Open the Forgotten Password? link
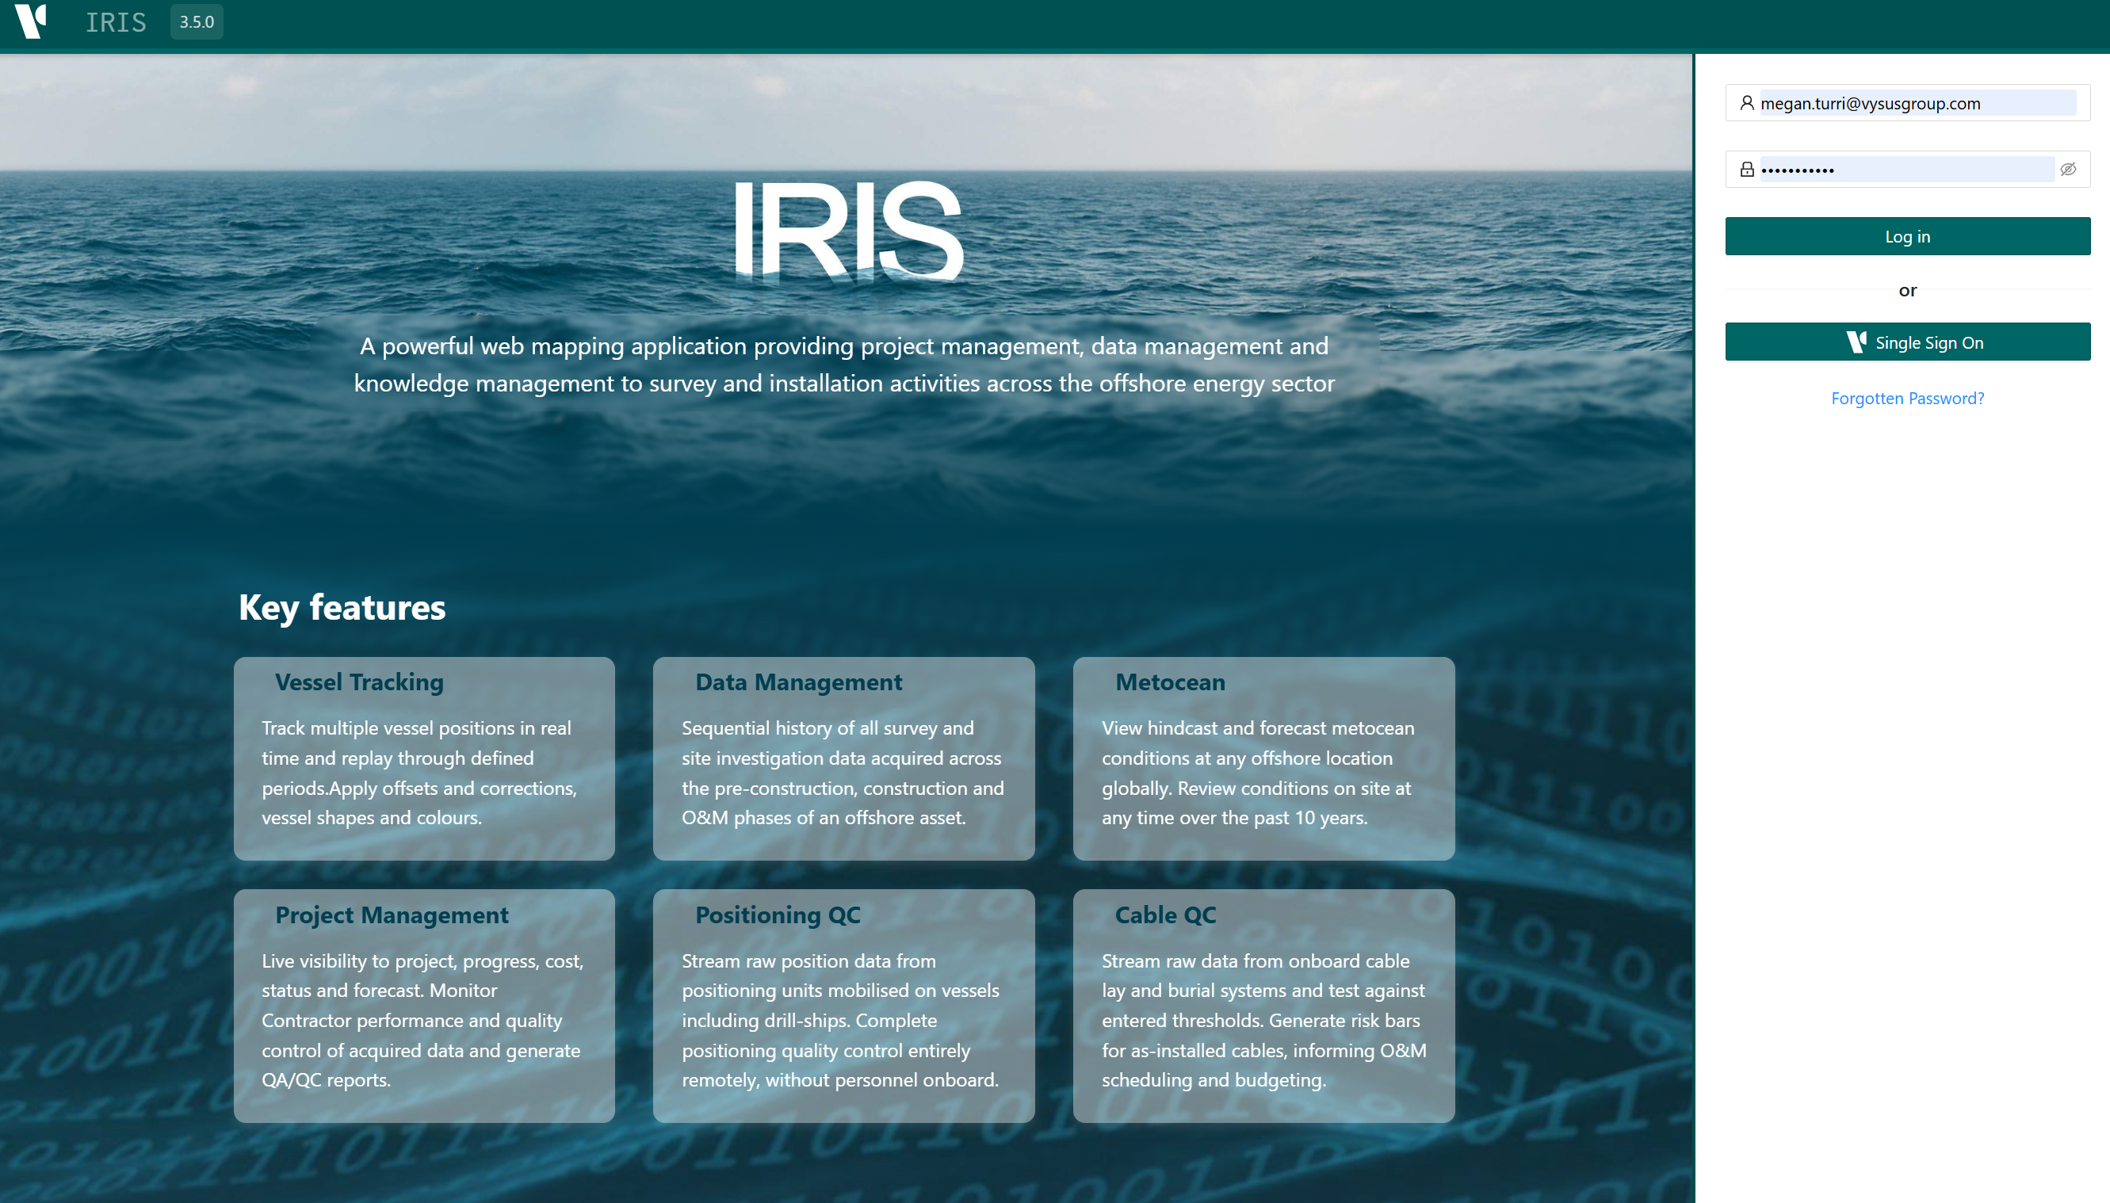This screenshot has width=2110, height=1203. pyautogui.click(x=1908, y=399)
